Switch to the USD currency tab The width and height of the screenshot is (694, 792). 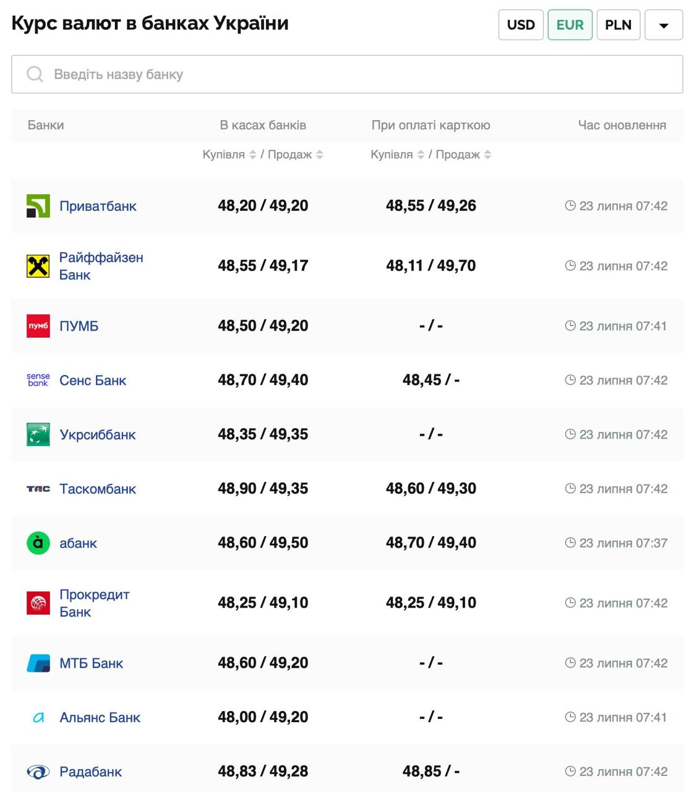(521, 25)
